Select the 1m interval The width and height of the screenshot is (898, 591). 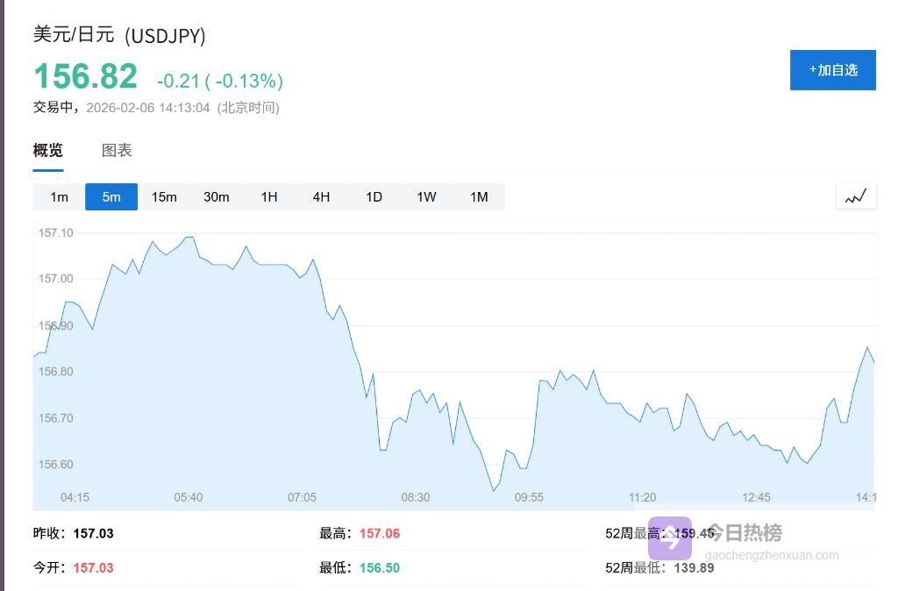59,197
